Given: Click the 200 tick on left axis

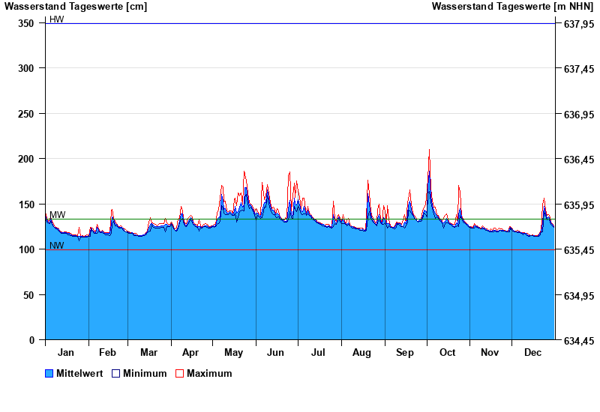Looking at the screenshot, I should pyautogui.click(x=26, y=159).
